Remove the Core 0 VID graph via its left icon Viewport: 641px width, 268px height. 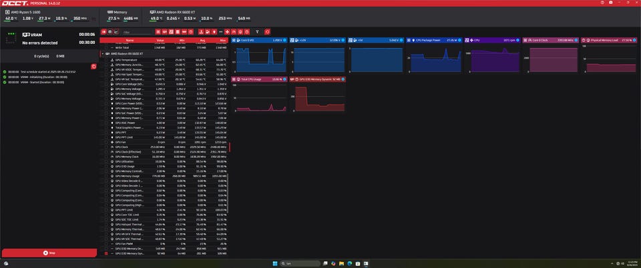[x=234, y=41]
